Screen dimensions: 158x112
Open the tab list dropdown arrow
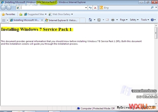[7, 20]
